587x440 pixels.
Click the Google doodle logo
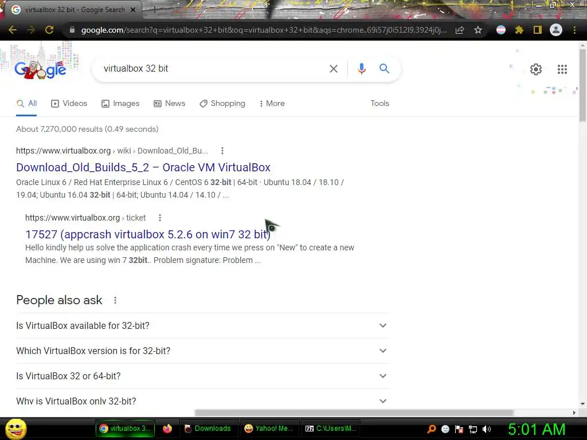(x=41, y=69)
